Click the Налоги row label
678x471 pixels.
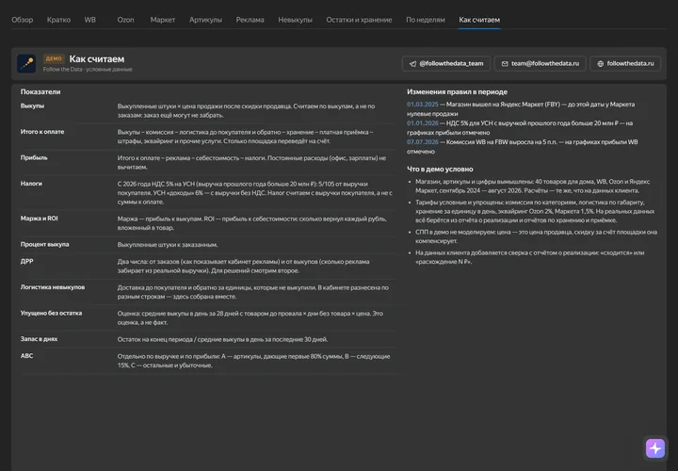(x=31, y=184)
